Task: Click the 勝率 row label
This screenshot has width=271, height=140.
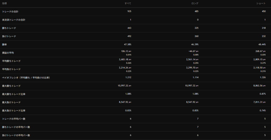Action: (x=4, y=44)
